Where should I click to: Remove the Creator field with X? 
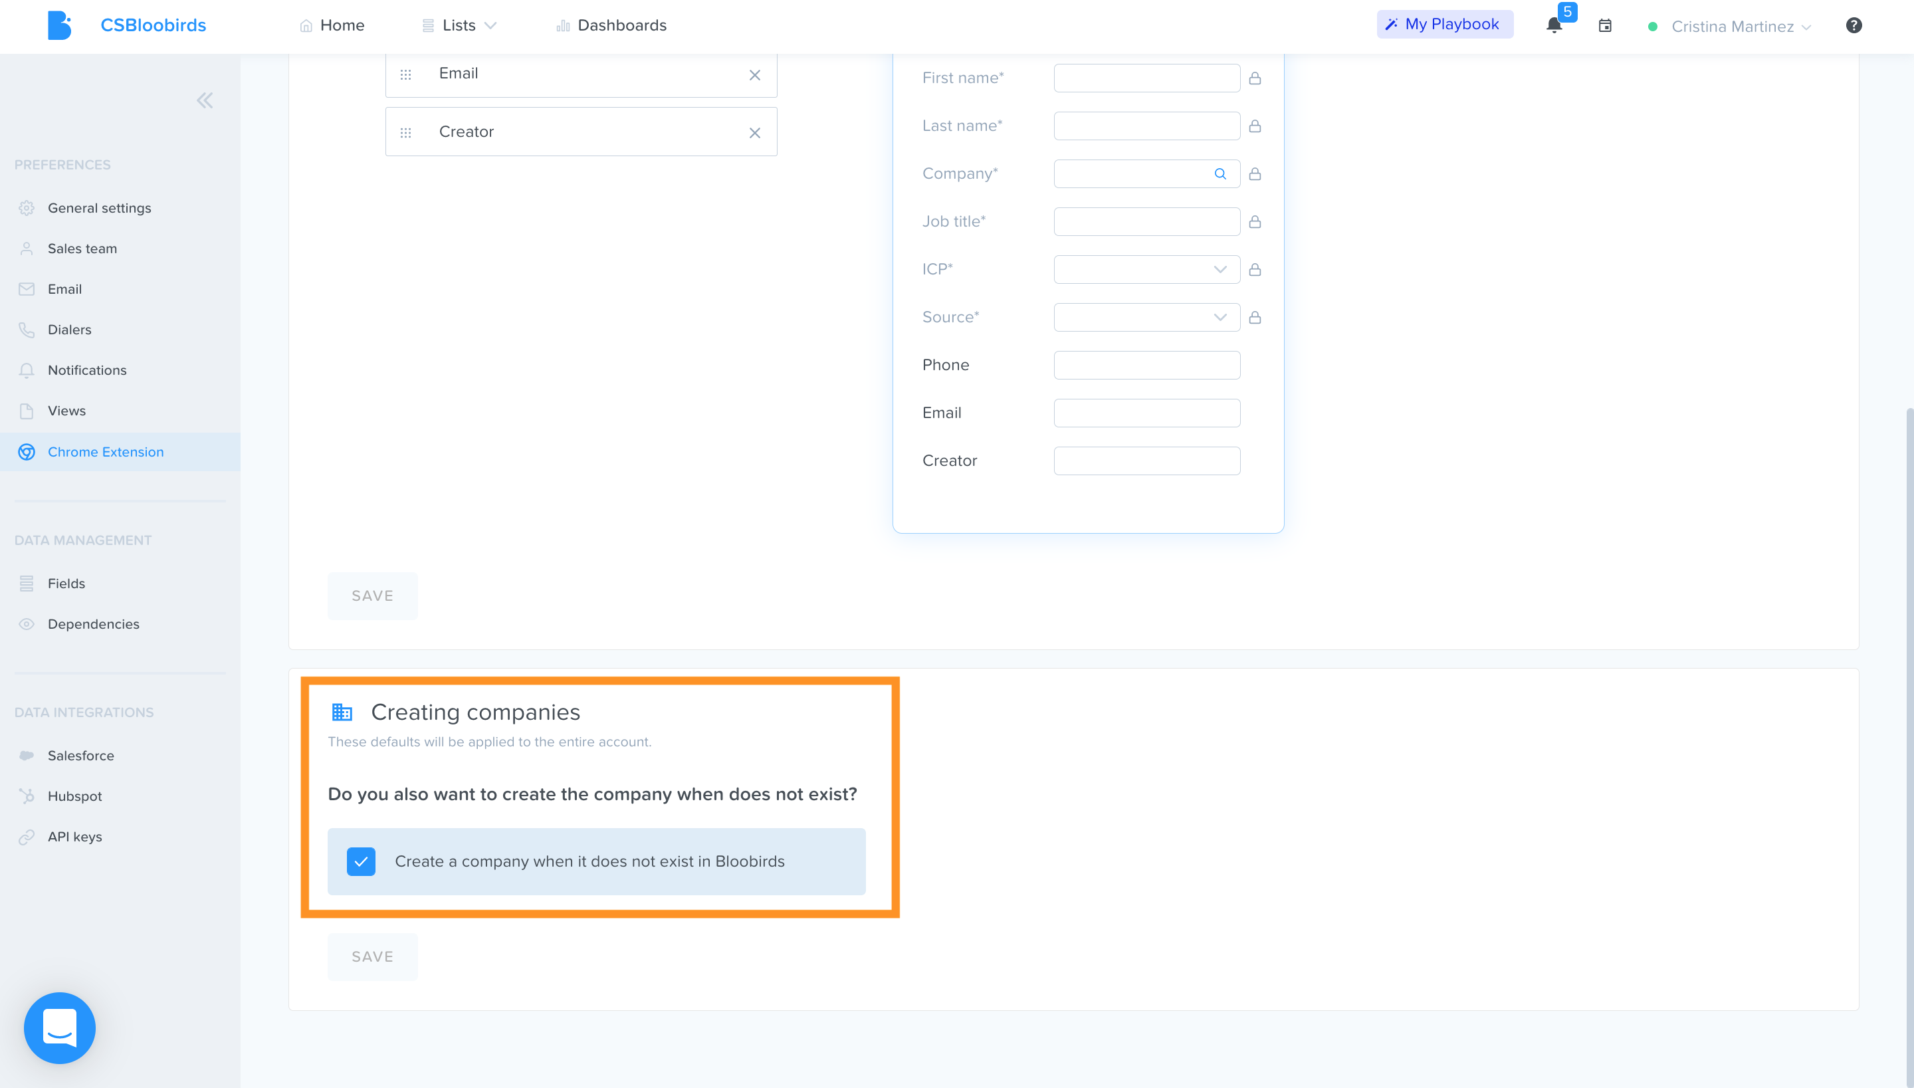click(x=754, y=133)
